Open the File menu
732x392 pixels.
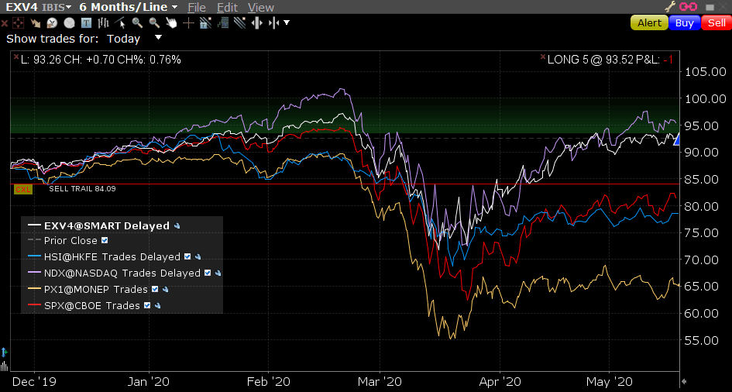[x=197, y=7]
